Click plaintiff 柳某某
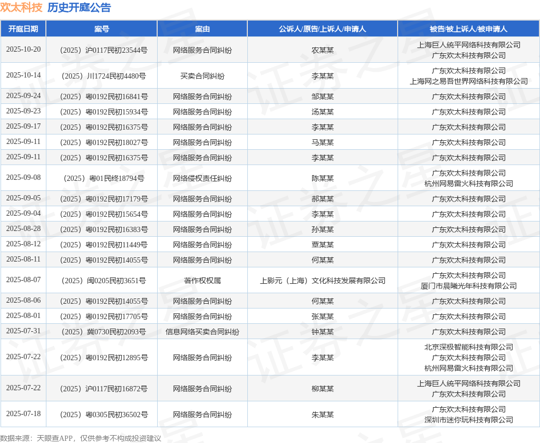This screenshot has width=540, height=443. coord(322,389)
